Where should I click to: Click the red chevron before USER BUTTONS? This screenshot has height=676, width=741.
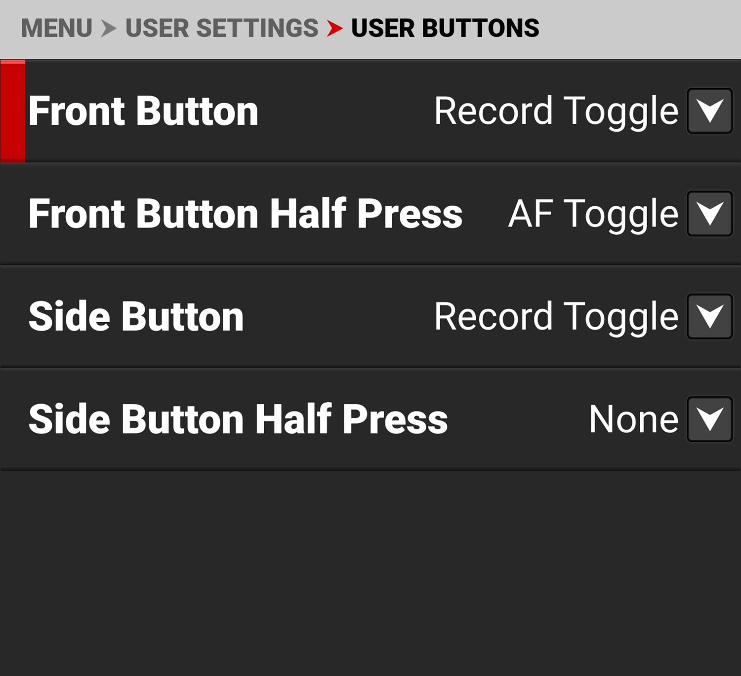tap(334, 28)
